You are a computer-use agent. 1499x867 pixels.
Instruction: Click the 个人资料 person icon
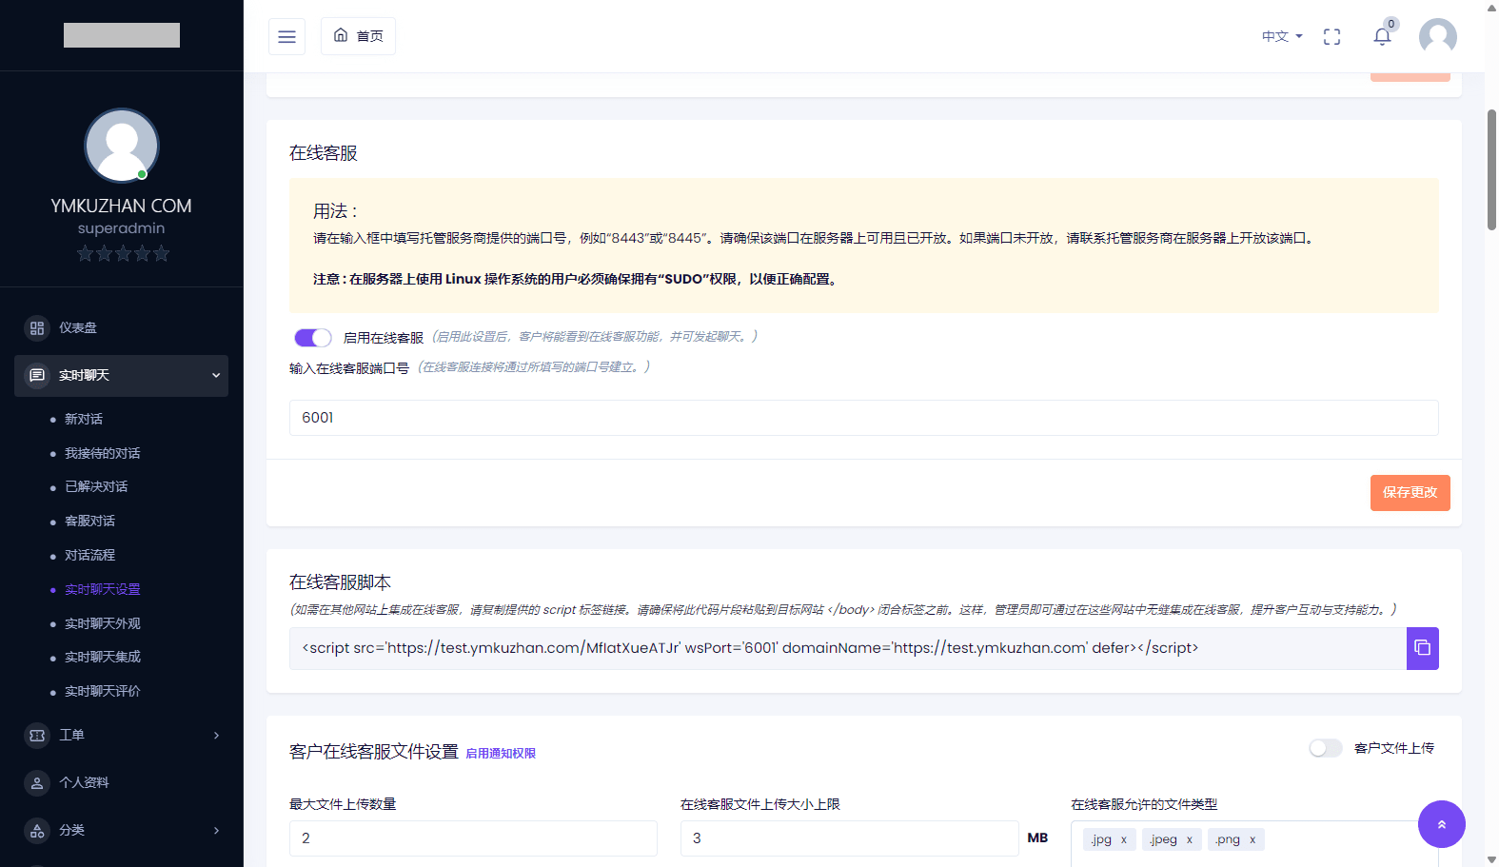tap(37, 782)
